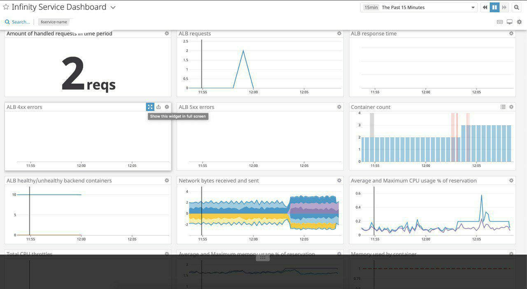The height and width of the screenshot is (289, 527).
Task: Expand the dashboard title dropdown chevron
Action: (113, 7)
